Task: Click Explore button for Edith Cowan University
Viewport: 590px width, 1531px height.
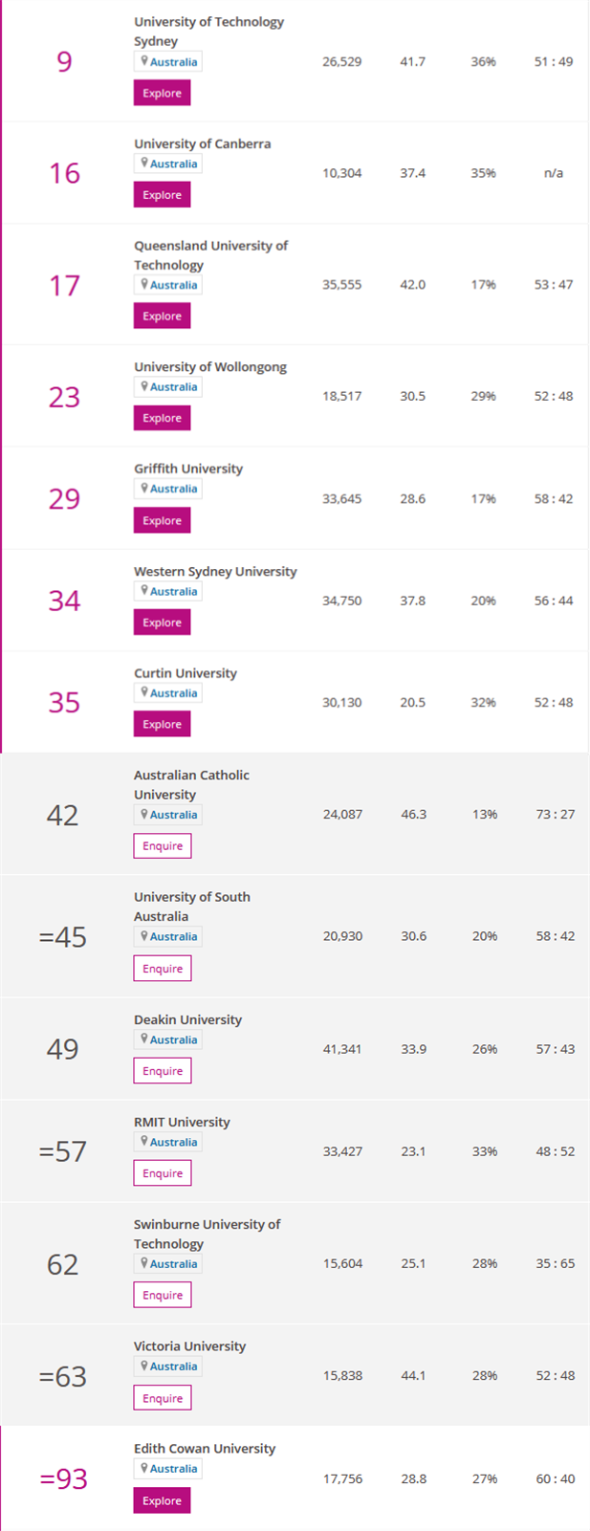Action: (162, 1500)
